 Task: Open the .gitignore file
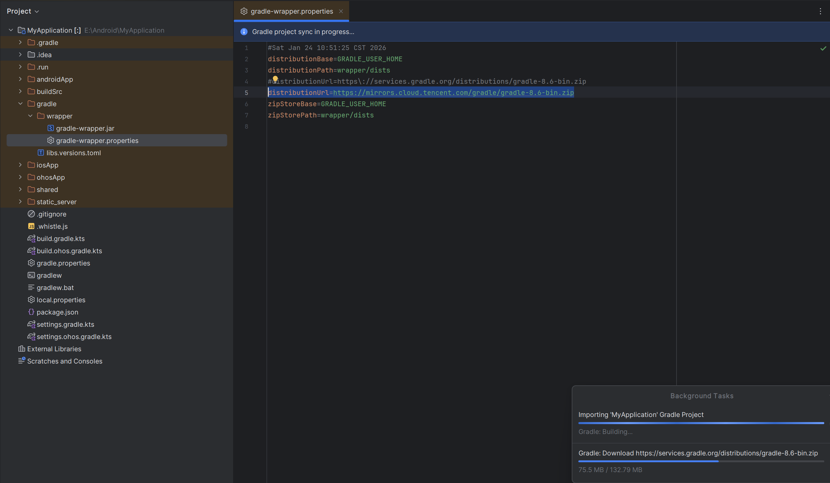51,214
